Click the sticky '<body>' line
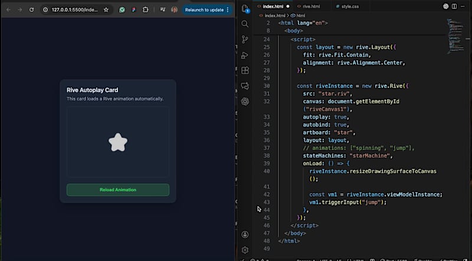472x261 pixels. pyautogui.click(x=293, y=31)
